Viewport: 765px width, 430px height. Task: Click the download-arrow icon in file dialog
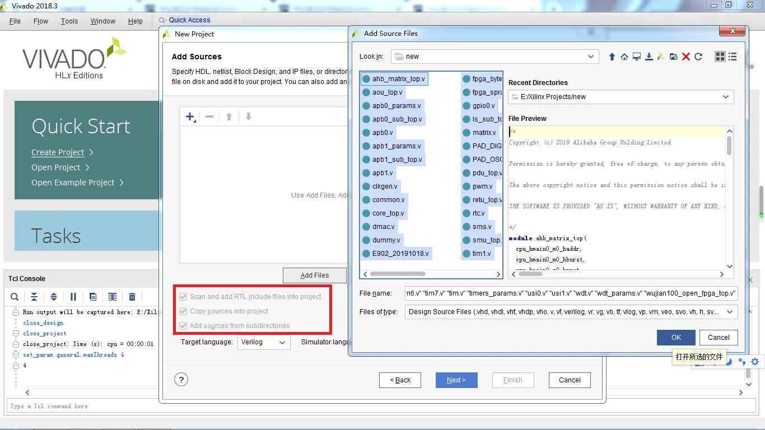(x=649, y=57)
